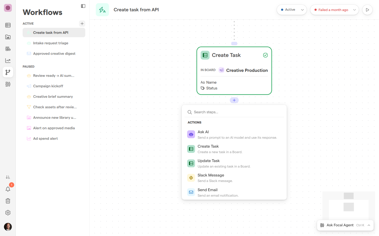
Task: Click the workflow trigger icon in header
Action: point(102,10)
